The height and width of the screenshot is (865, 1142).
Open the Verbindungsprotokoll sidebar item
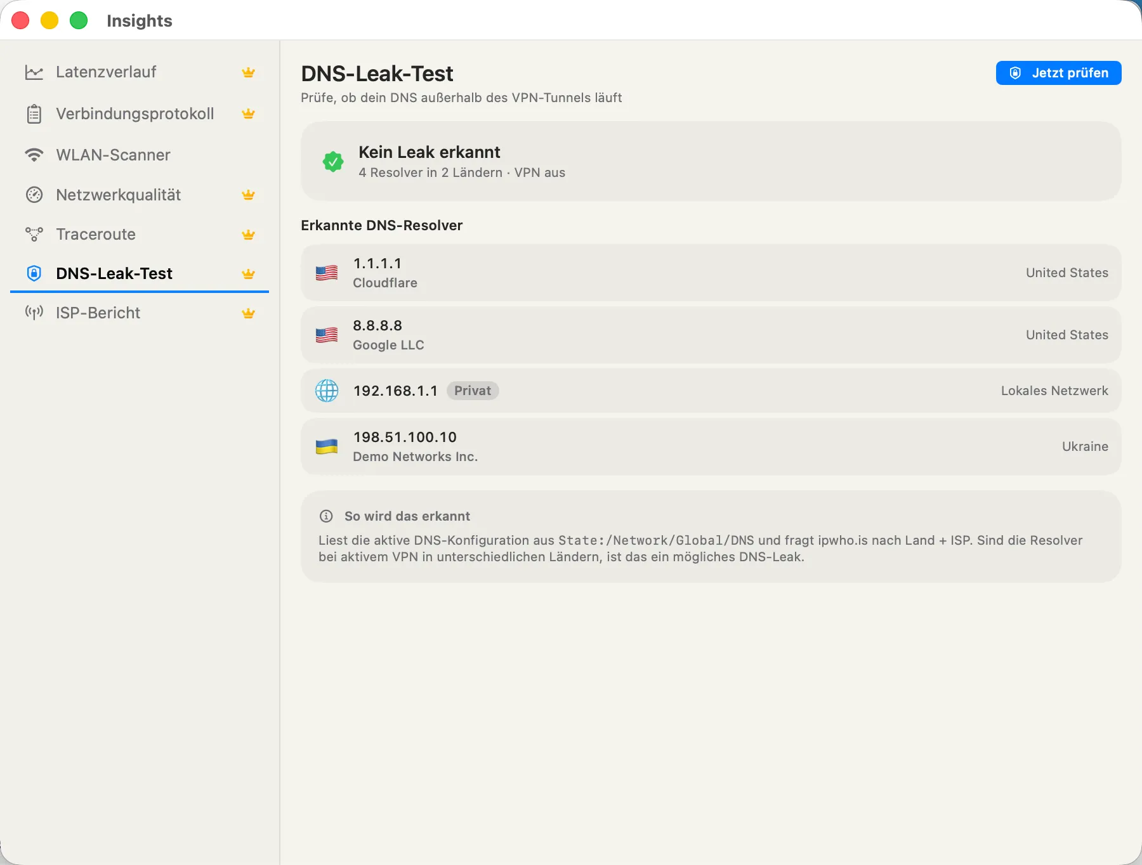[140, 114]
